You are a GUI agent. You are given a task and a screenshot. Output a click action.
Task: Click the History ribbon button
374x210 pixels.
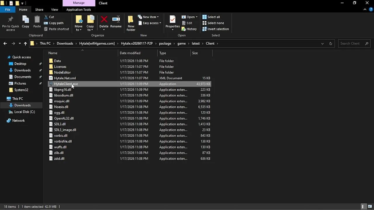189,29
